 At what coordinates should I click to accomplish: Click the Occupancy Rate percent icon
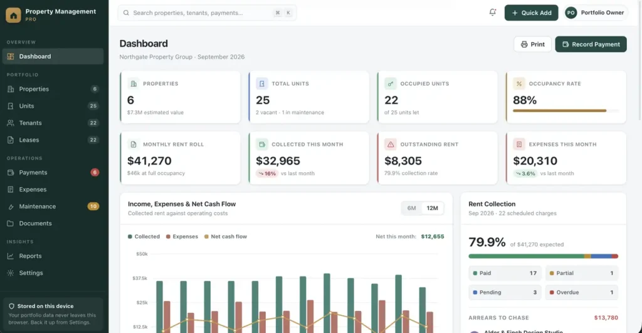point(518,83)
